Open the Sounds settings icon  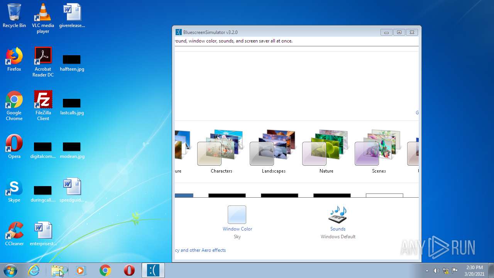click(338, 215)
